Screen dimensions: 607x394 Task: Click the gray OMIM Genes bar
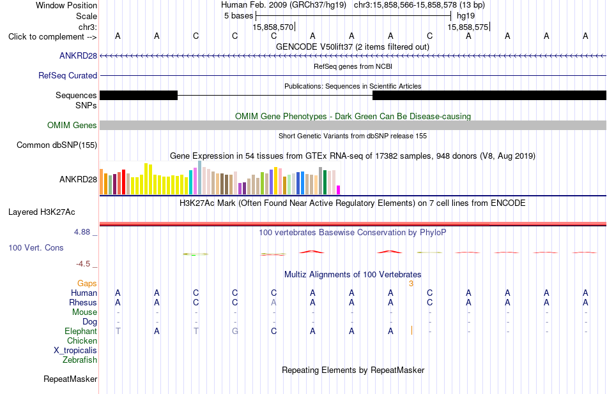[353, 125]
